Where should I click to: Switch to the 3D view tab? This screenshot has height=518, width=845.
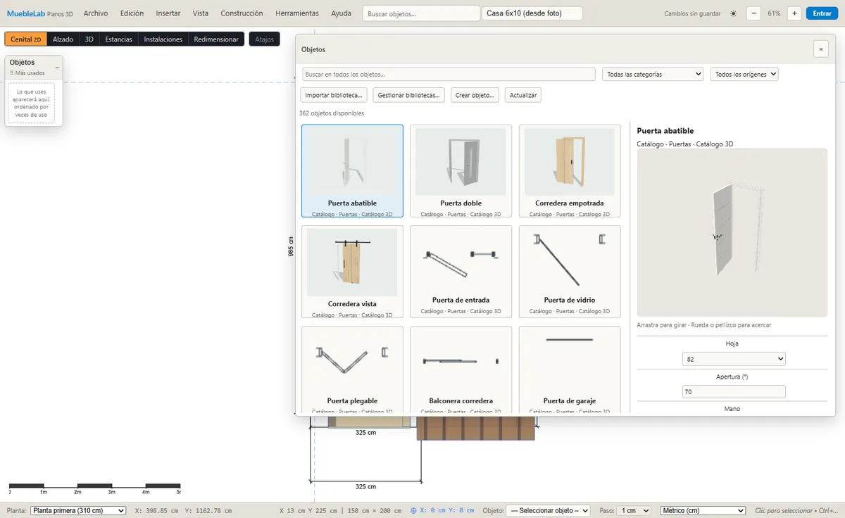click(89, 39)
